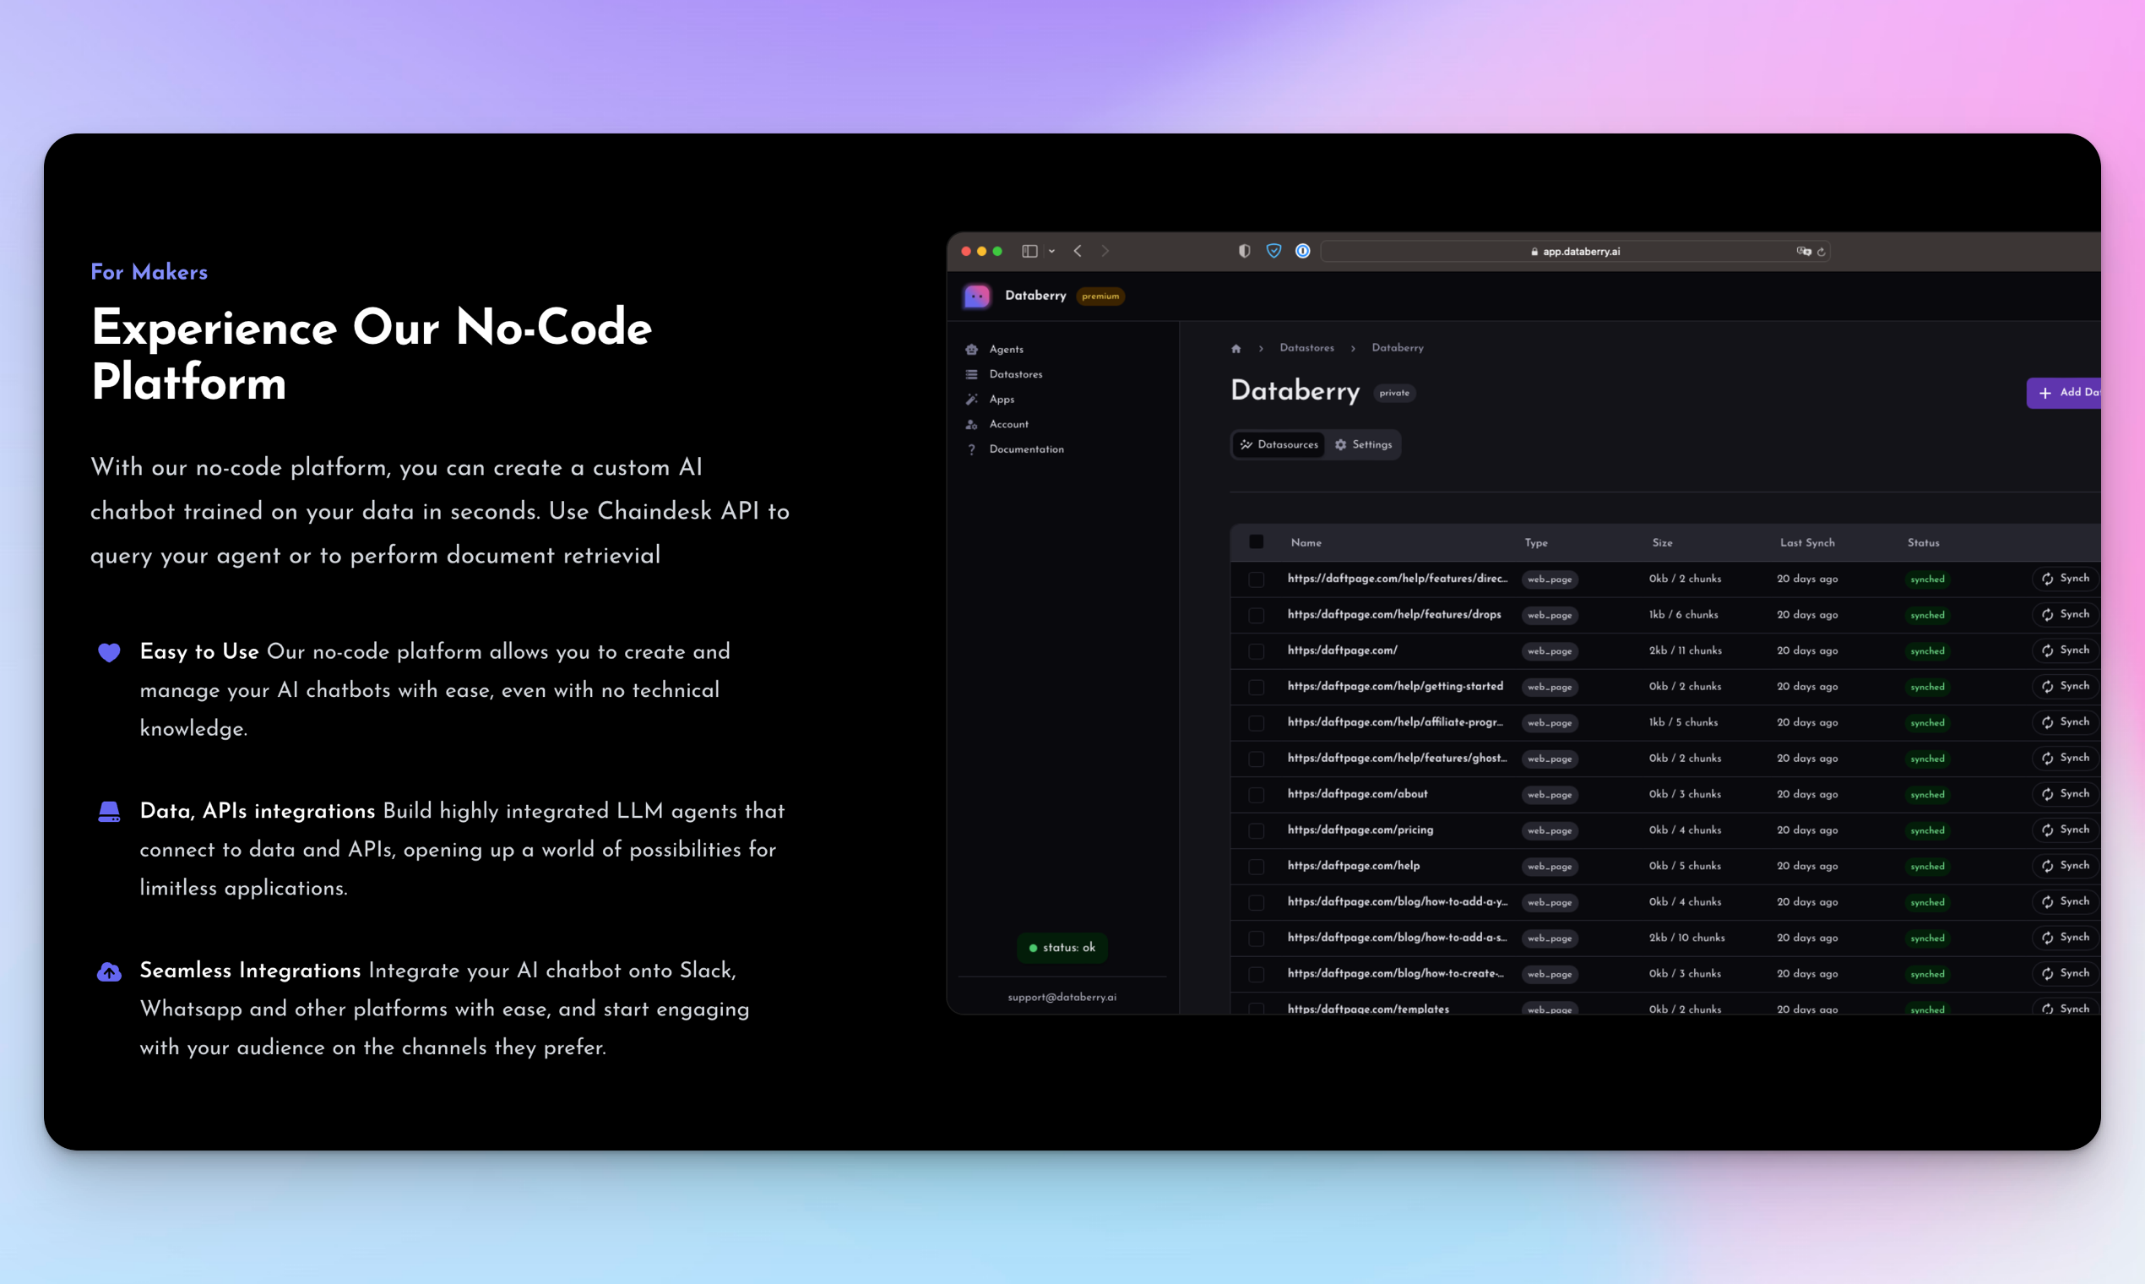The width and height of the screenshot is (2145, 1284).
Task: Expand the sidebar toggle dropdown chevron
Action: click(1051, 251)
